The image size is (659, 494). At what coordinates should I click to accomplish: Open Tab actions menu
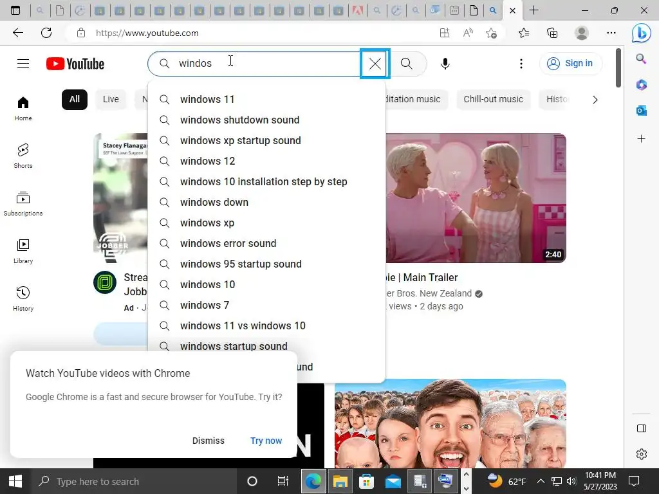[x=15, y=10]
